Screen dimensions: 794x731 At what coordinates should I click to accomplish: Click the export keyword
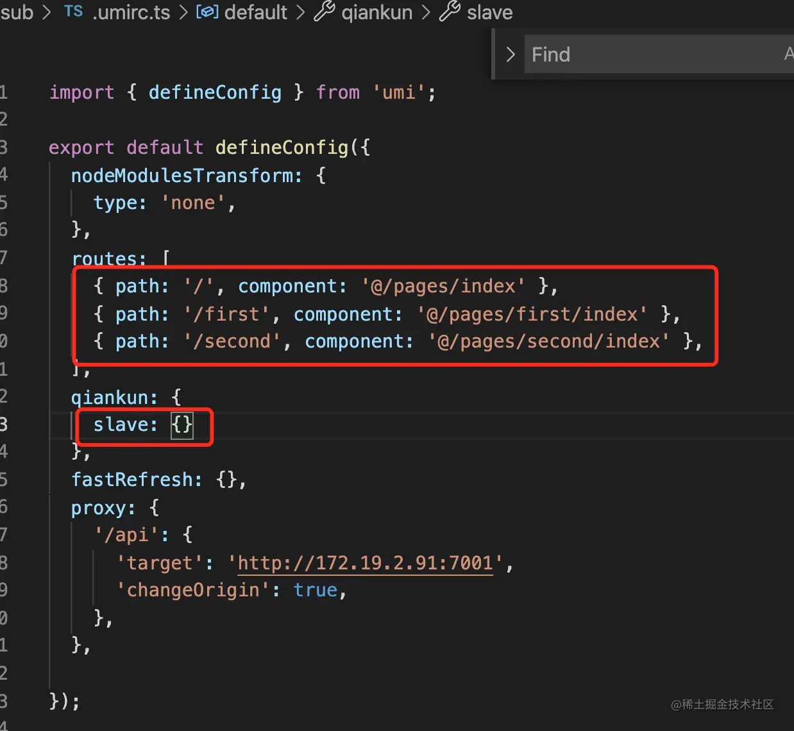[81, 147]
